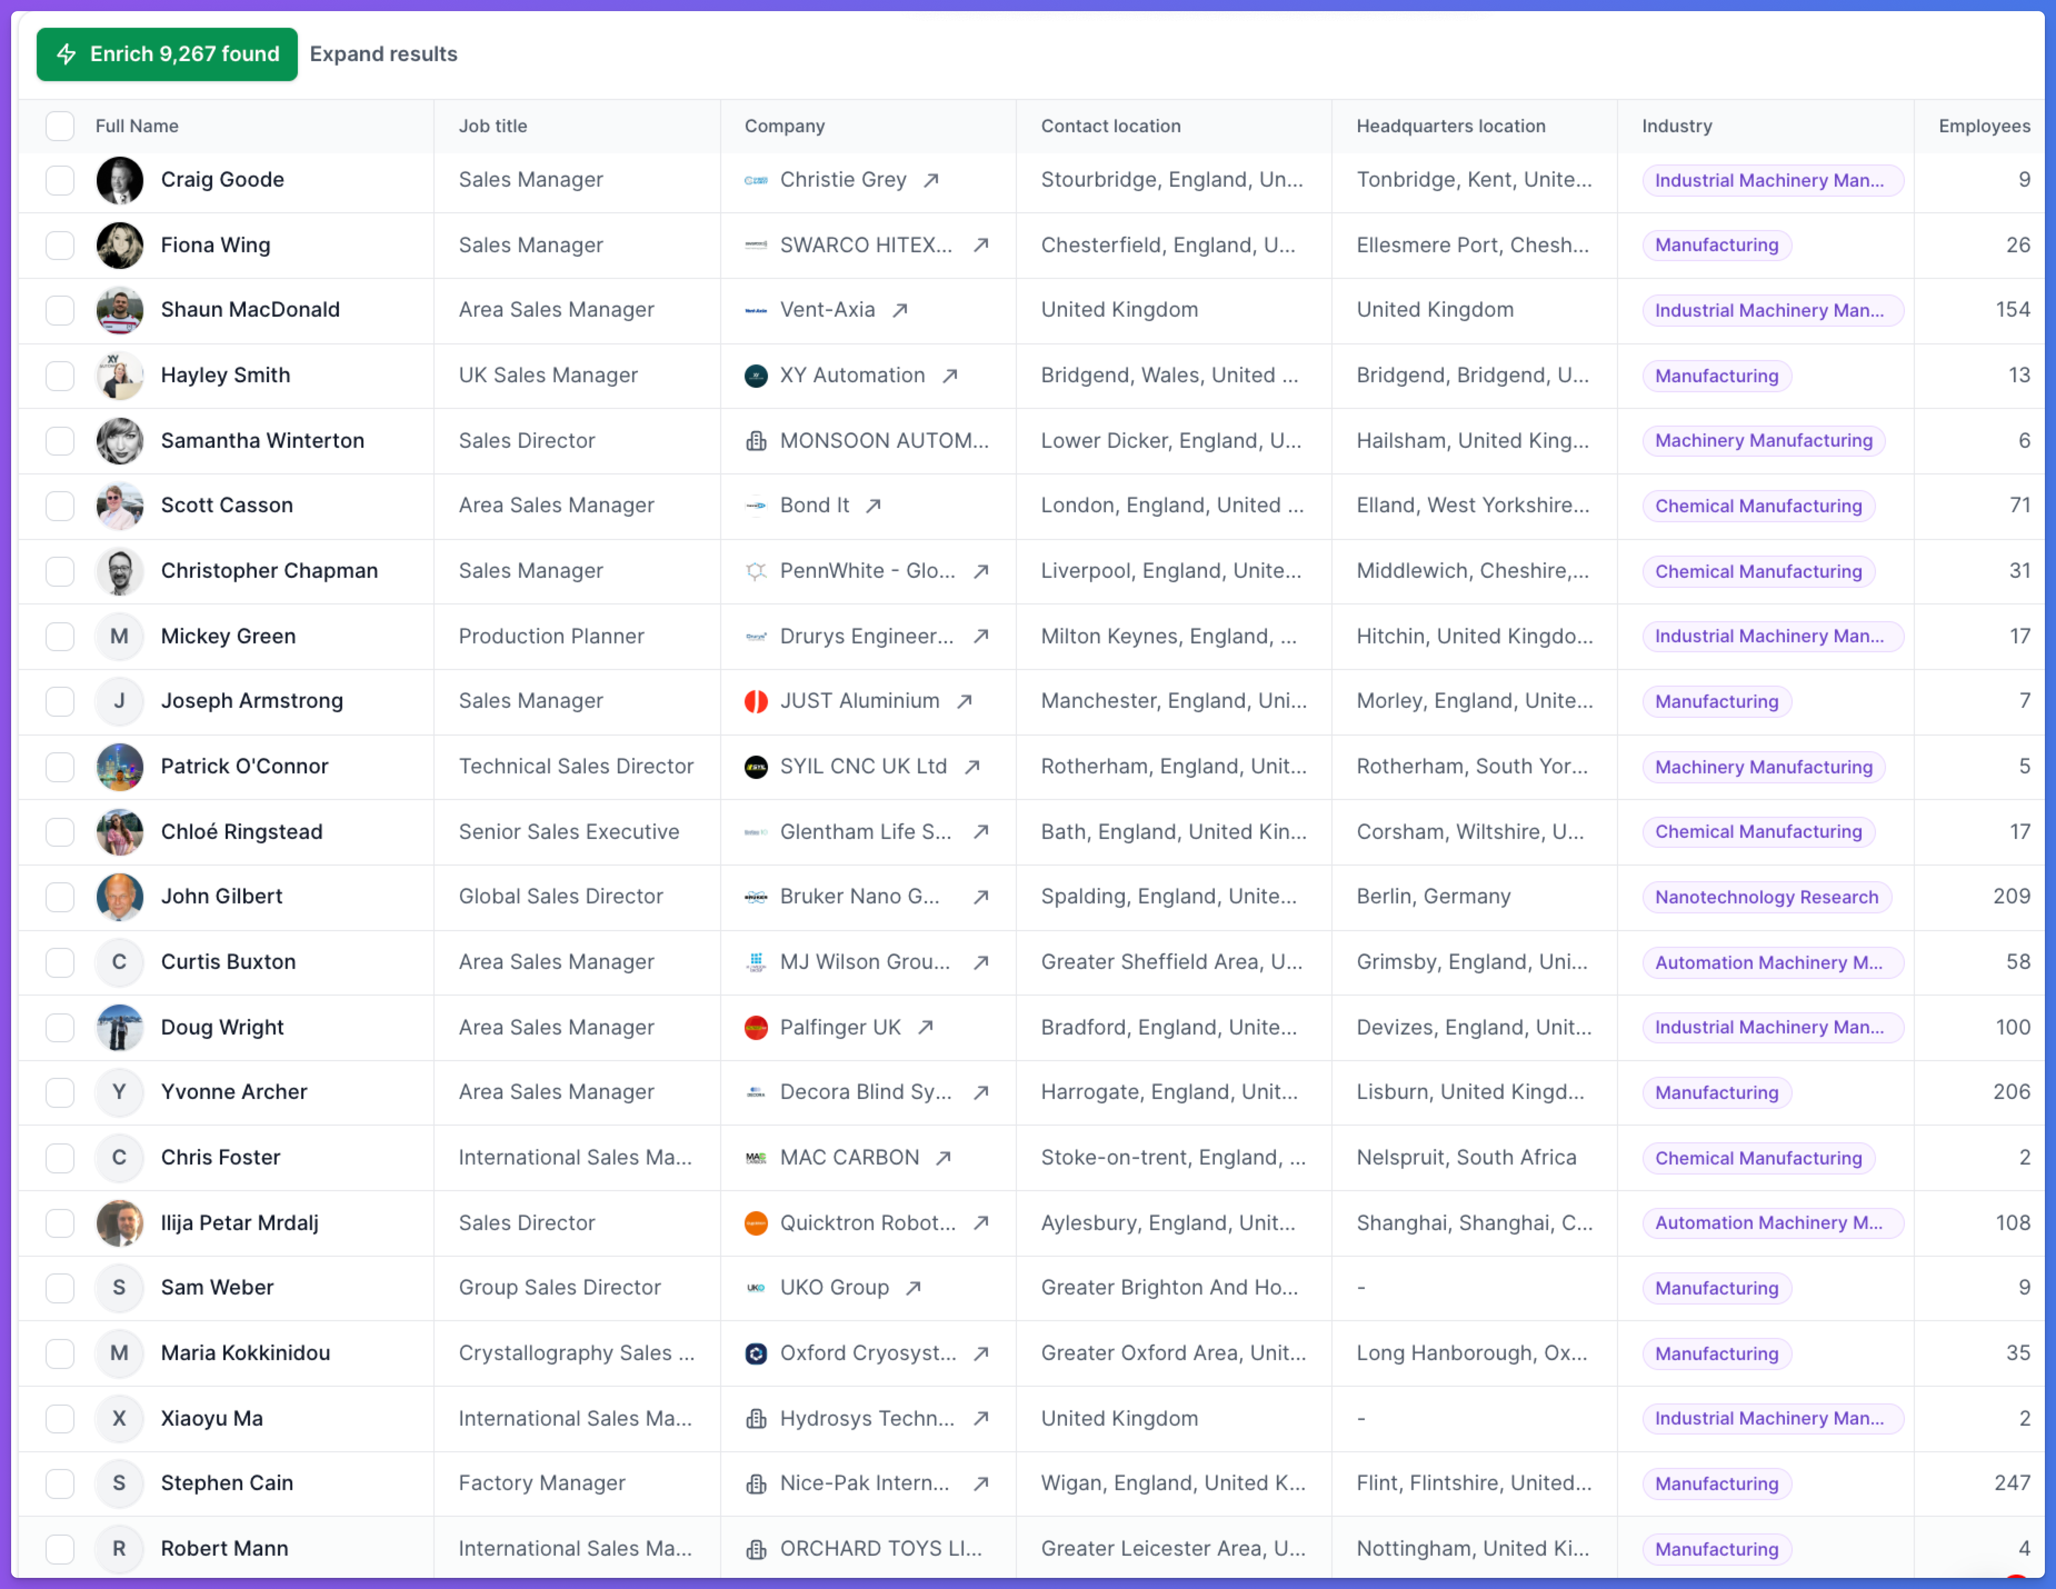Click Nanotechnology Research industry tag
This screenshot has width=2056, height=1589.
tap(1766, 897)
